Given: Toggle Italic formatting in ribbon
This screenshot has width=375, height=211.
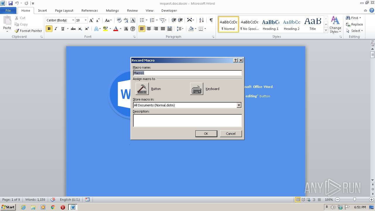Looking at the screenshot, I should pos(56,29).
